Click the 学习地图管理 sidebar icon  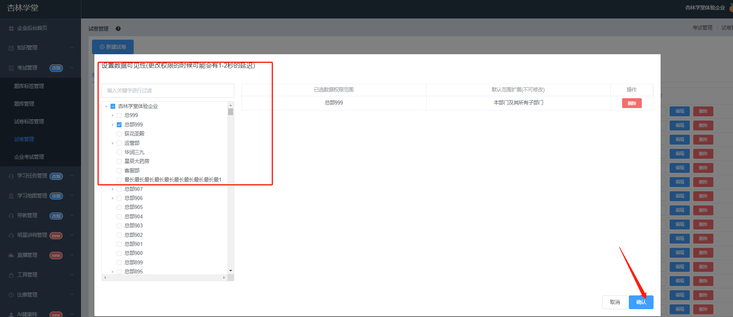coord(11,196)
